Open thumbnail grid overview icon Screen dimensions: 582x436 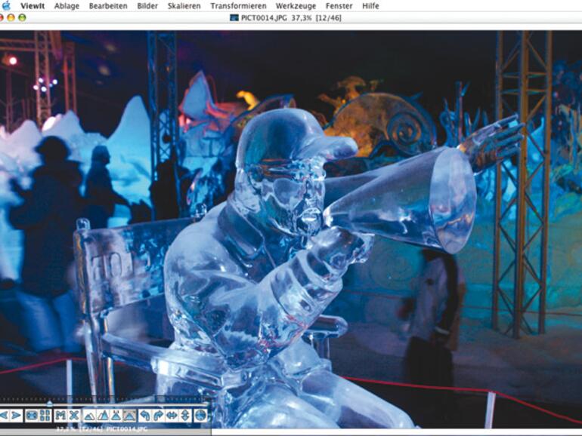(45, 415)
